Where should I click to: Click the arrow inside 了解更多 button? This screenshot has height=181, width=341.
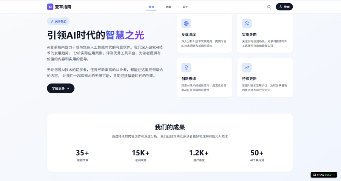coord(68,88)
